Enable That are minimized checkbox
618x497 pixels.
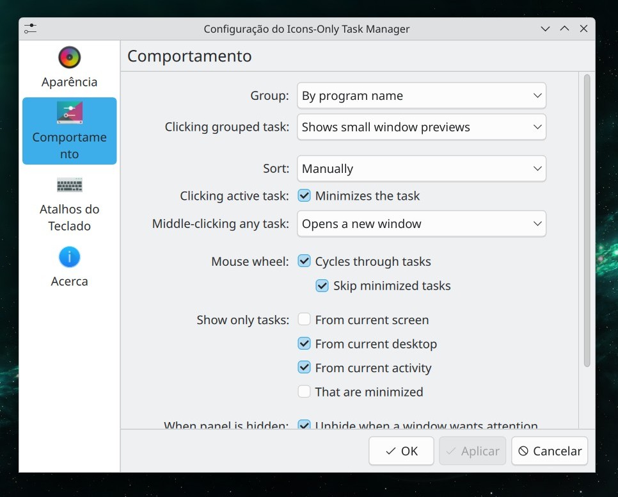pyautogui.click(x=305, y=391)
